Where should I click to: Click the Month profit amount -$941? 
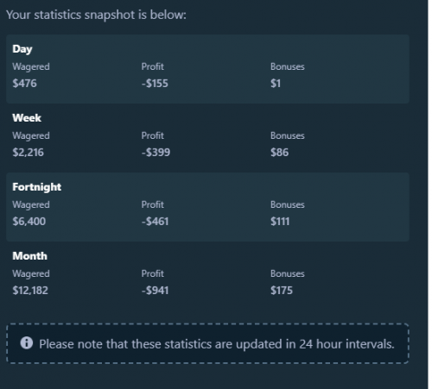tap(155, 291)
